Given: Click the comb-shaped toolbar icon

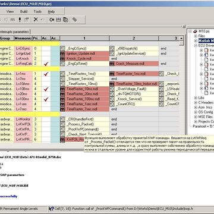Looking at the screenshot, I should (x=58, y=20).
